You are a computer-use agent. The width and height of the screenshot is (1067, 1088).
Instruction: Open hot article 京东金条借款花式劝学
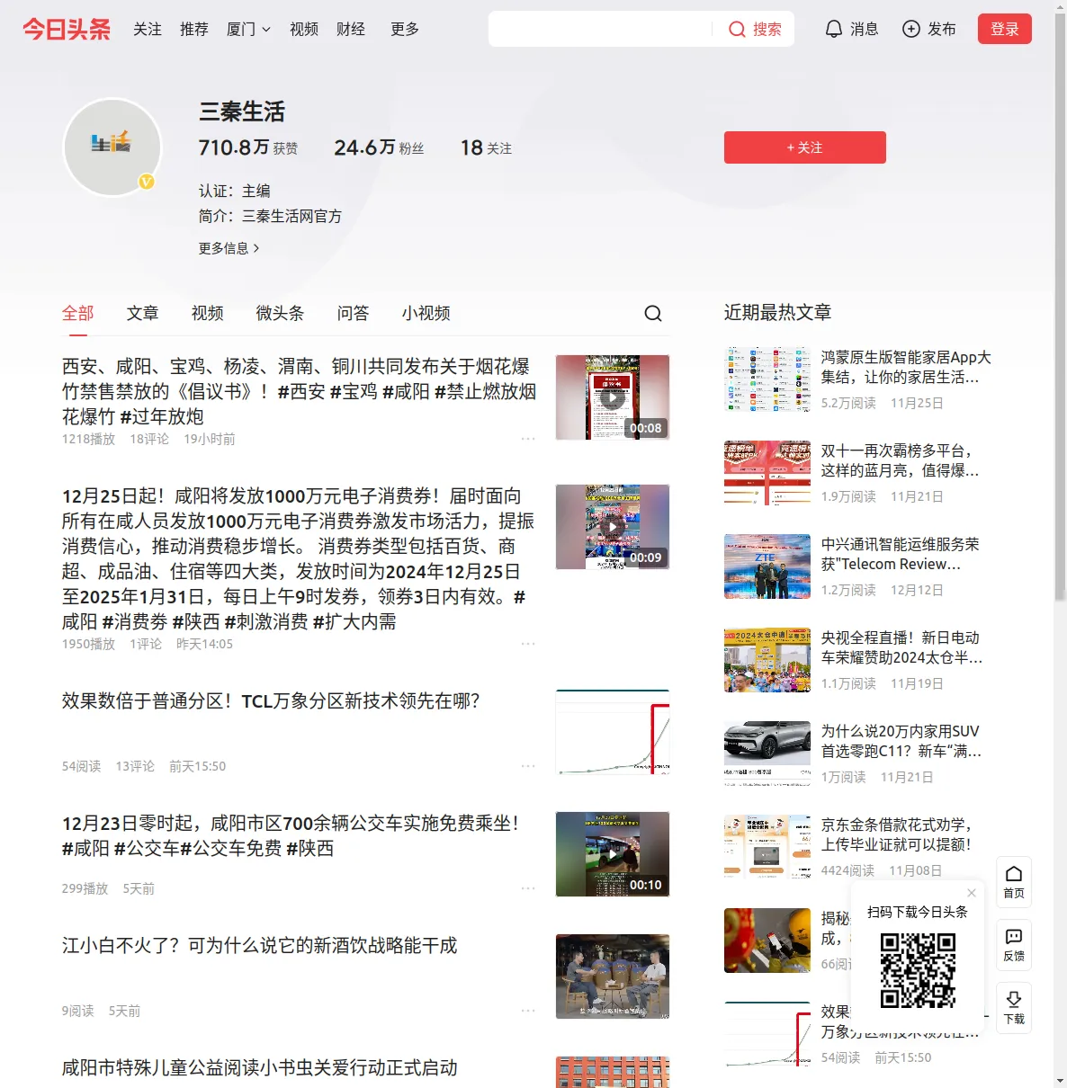tap(897, 834)
